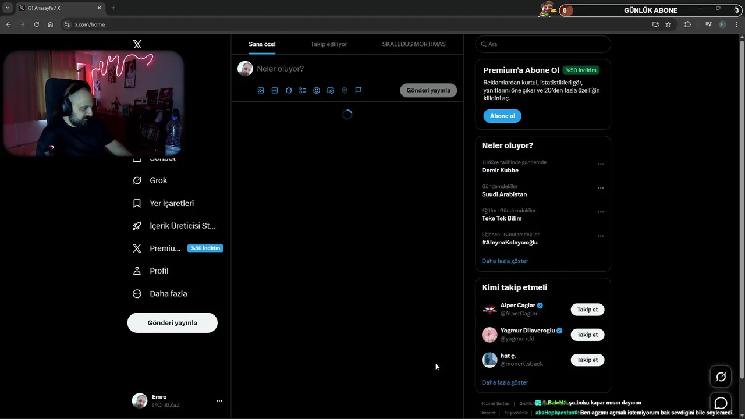This screenshot has height=419, width=745.
Task: Open hat ç. profile avatar
Action: [x=489, y=360]
